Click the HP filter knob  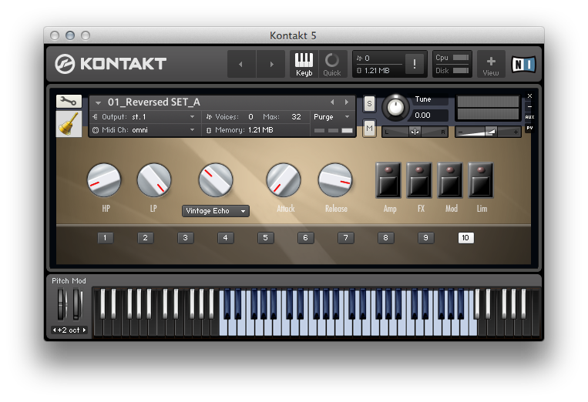pos(104,180)
